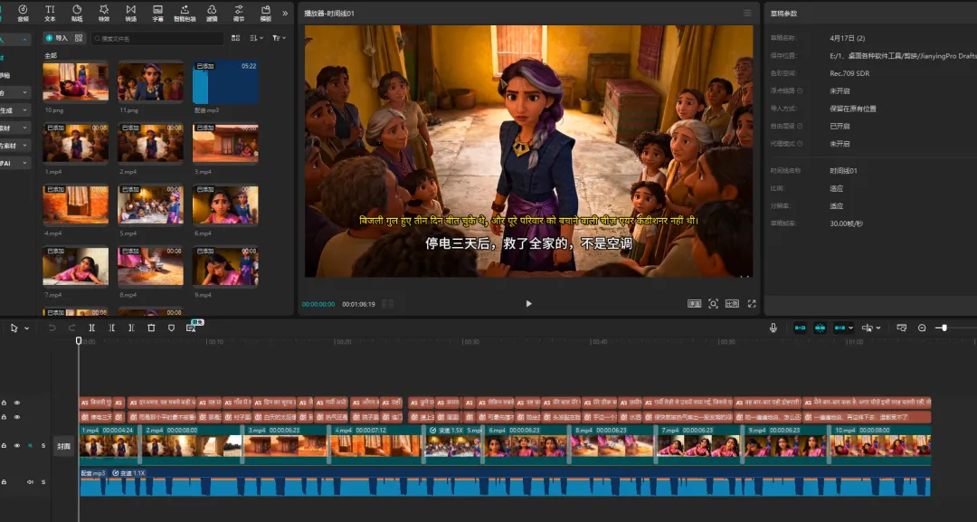Click the fullscreen preview icon in player

[x=752, y=304]
